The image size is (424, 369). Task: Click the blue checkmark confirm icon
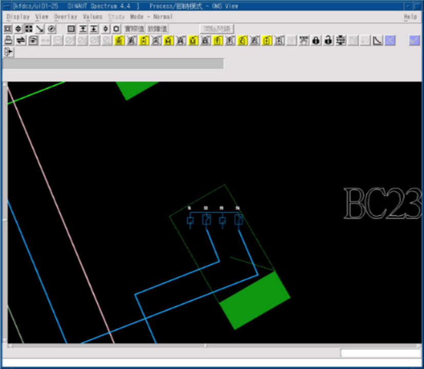(414, 40)
